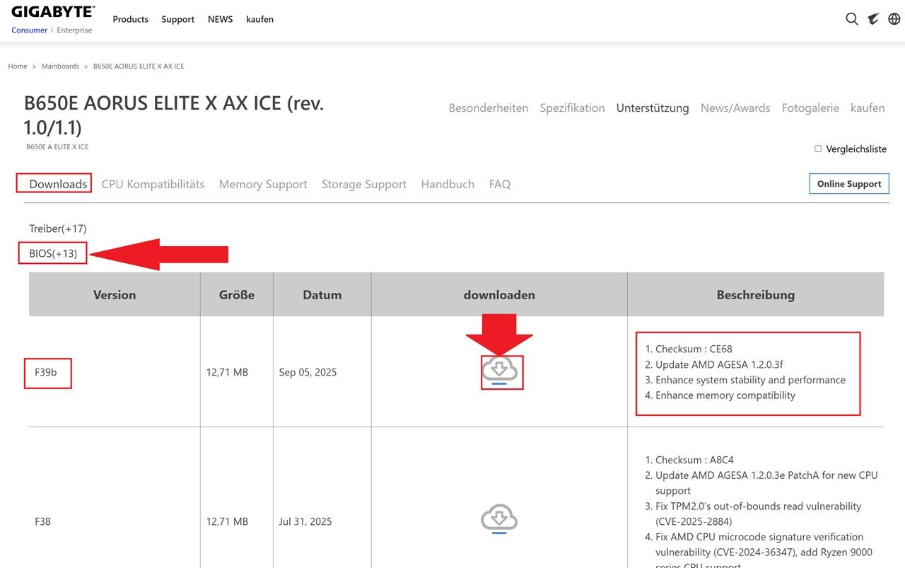Download BIOS version F38

499,520
